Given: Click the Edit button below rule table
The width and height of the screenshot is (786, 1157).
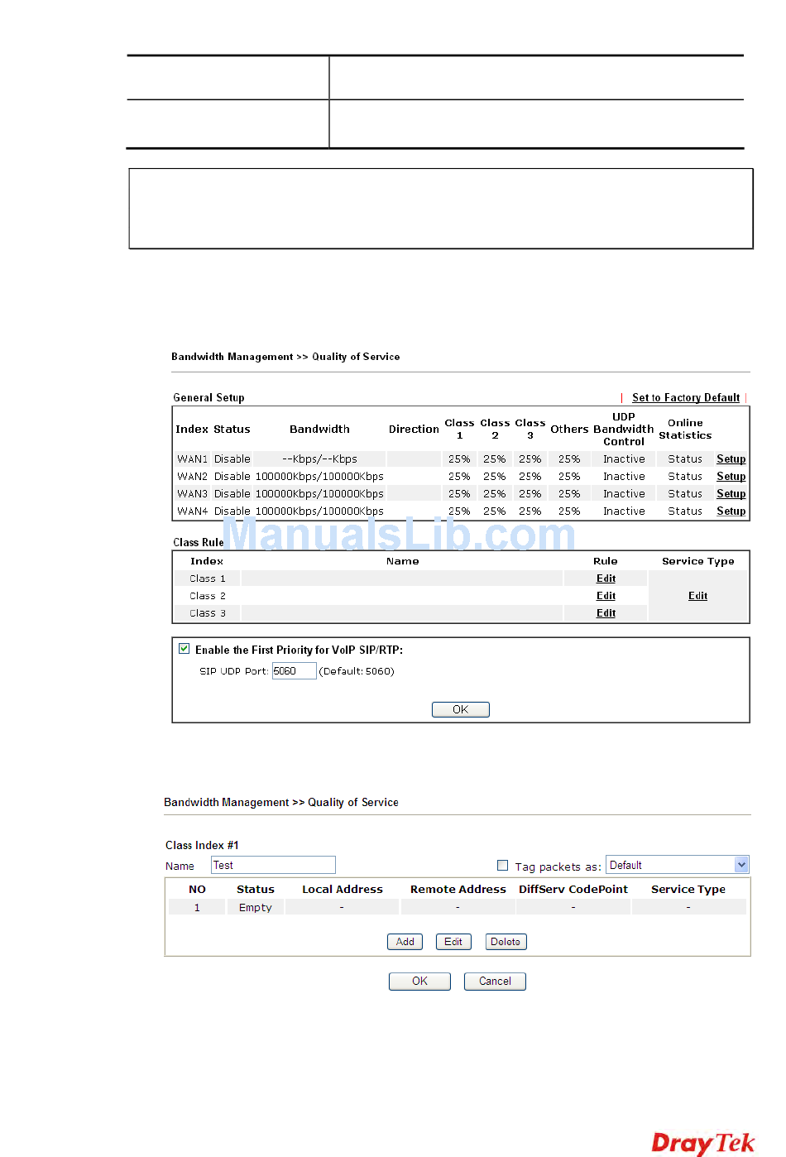Looking at the screenshot, I should [453, 942].
